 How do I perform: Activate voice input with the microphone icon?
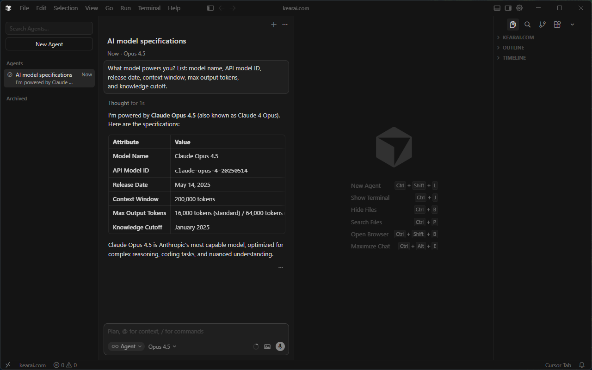(280, 346)
